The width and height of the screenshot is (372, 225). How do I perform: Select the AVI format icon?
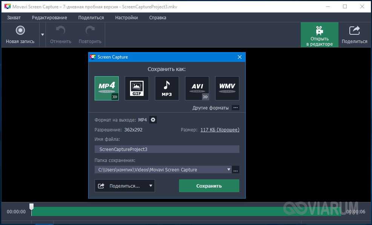(197, 88)
